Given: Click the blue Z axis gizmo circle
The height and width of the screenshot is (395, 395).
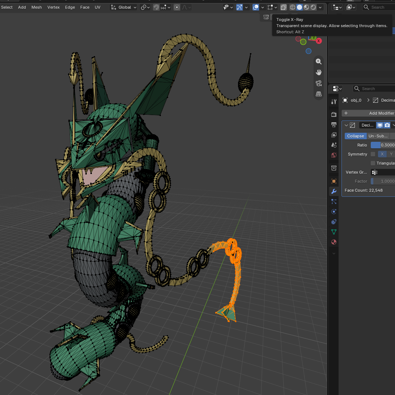Looking at the screenshot, I should (309, 51).
